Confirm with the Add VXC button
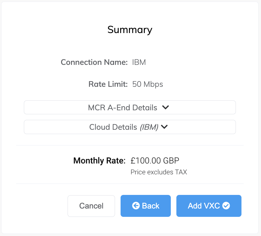261x236 pixels. pos(209,206)
